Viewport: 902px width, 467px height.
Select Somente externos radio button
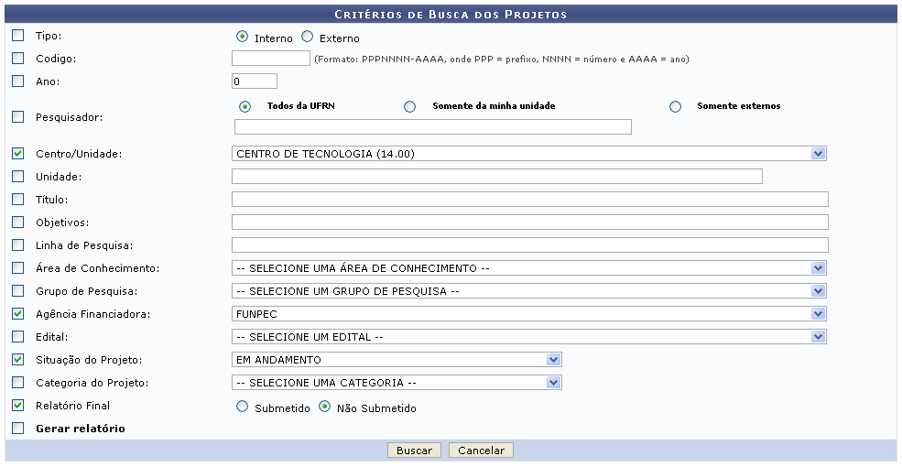click(x=676, y=106)
